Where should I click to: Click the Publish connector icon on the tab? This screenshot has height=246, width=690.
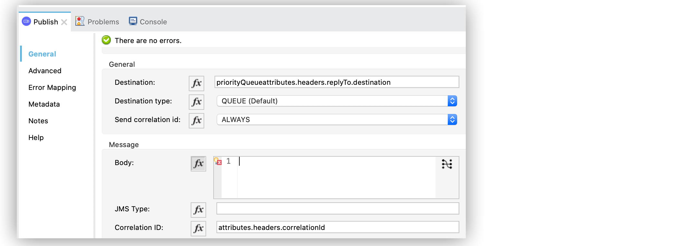26,21
